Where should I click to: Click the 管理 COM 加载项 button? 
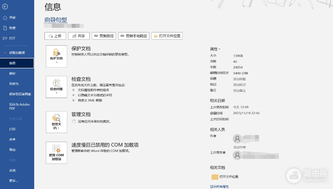click(x=56, y=153)
